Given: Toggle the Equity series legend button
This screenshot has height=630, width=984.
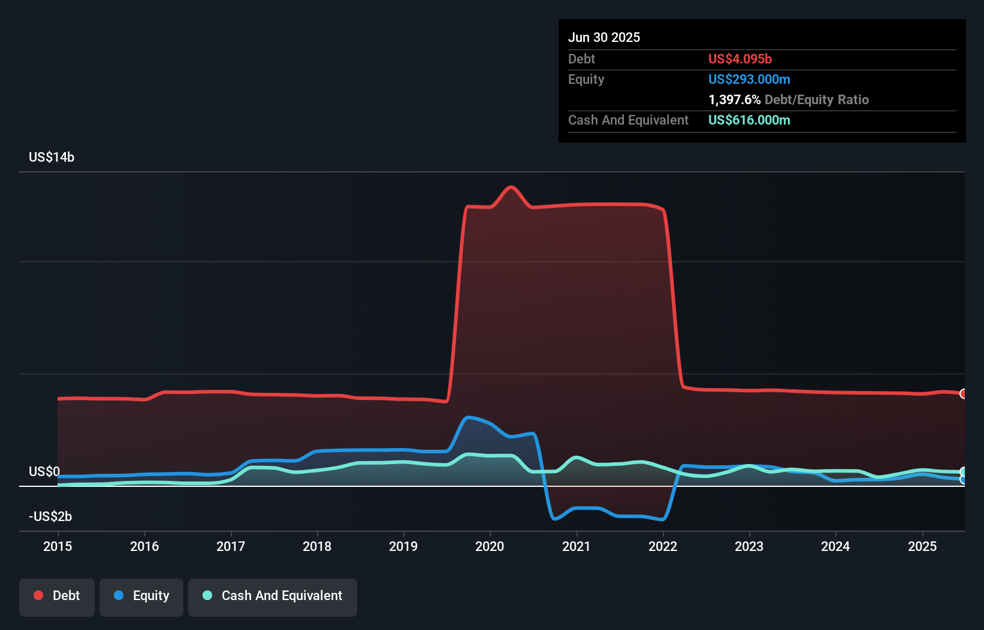Looking at the screenshot, I should pyautogui.click(x=141, y=597).
